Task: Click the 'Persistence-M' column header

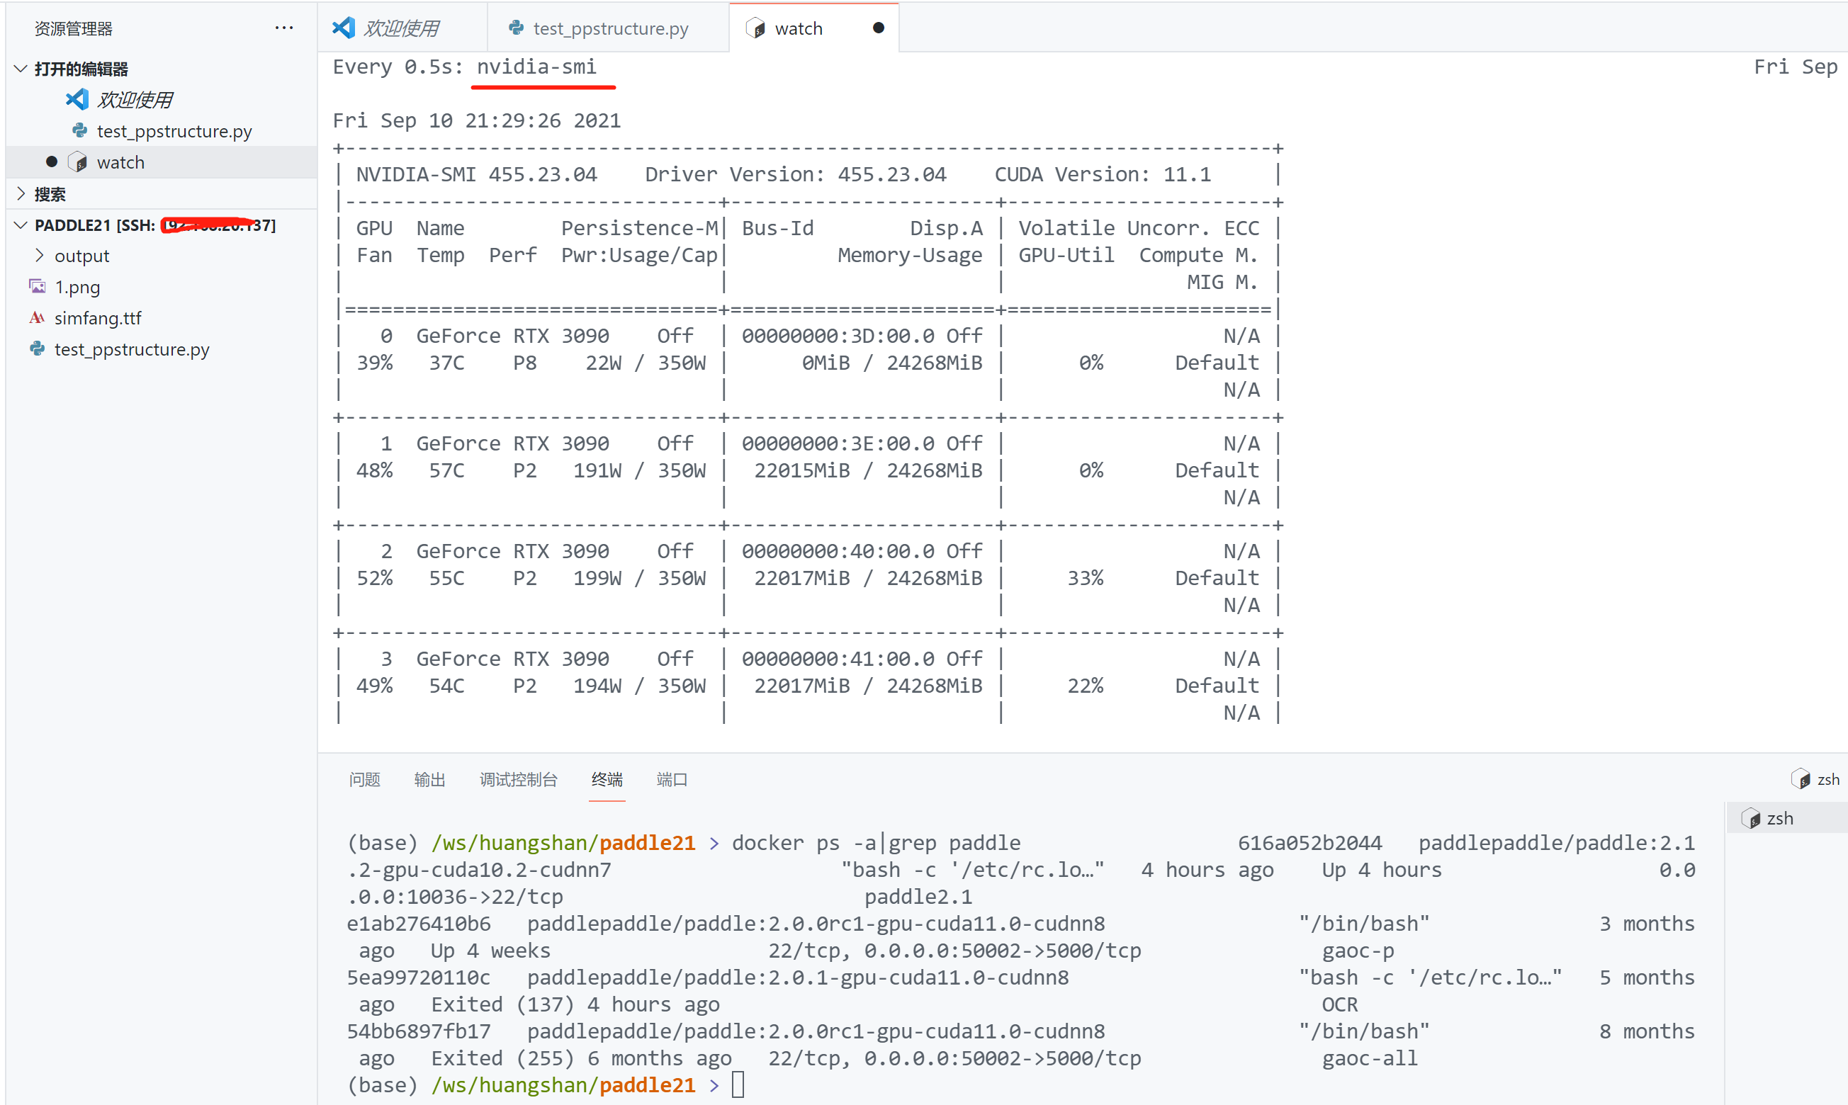Action: pos(639,228)
